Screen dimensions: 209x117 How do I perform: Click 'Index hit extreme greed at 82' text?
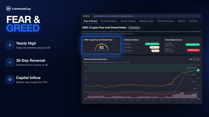pyautogui.click(x=33, y=48)
